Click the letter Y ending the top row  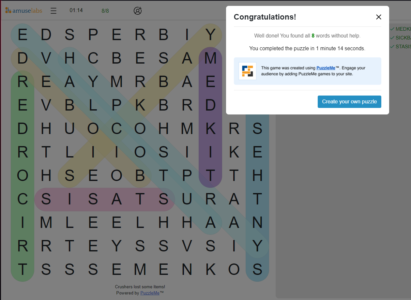(210, 35)
